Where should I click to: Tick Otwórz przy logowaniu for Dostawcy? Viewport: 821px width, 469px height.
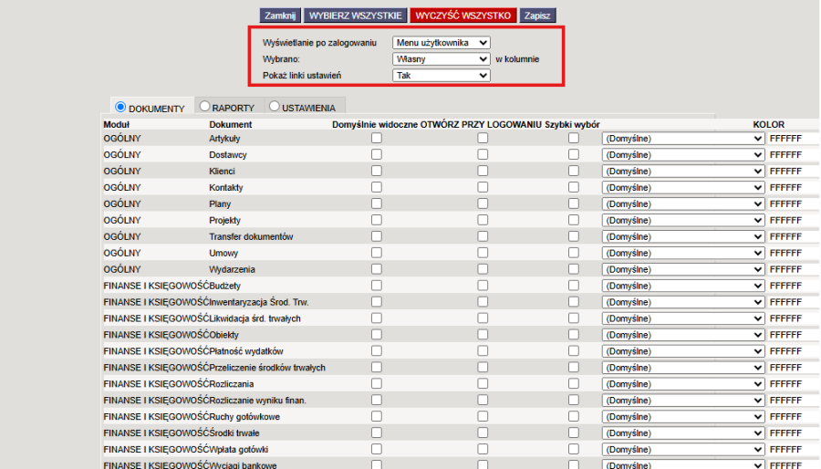483,154
